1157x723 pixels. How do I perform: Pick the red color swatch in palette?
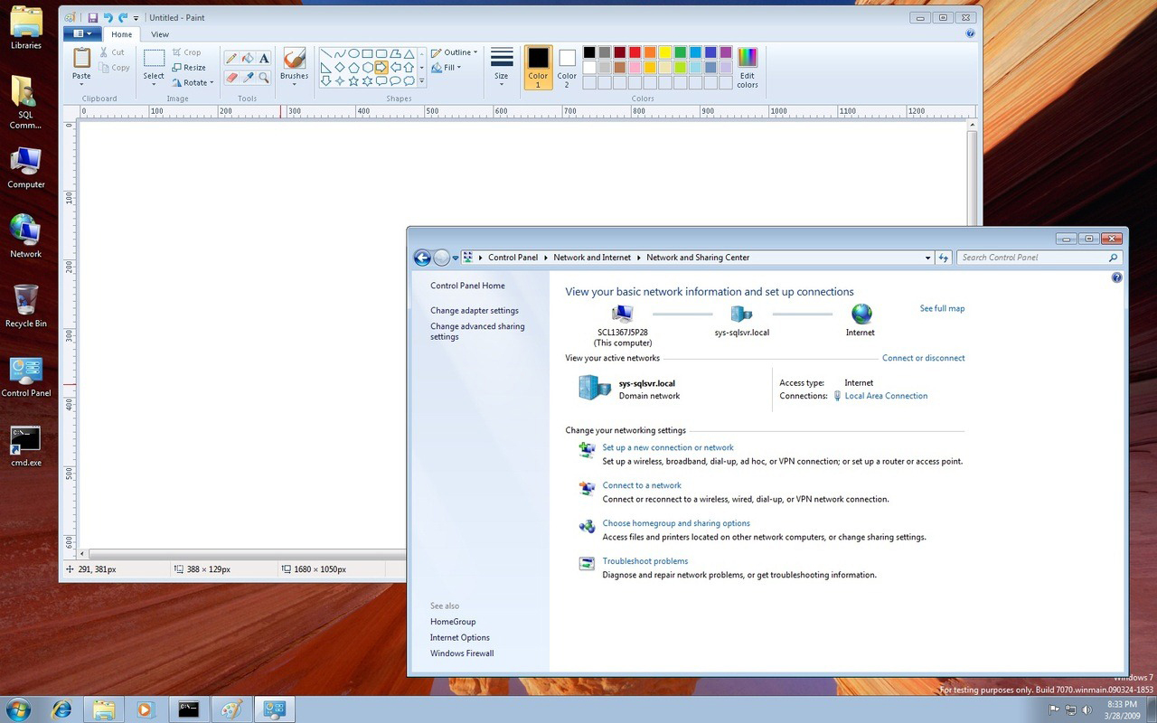tap(635, 52)
